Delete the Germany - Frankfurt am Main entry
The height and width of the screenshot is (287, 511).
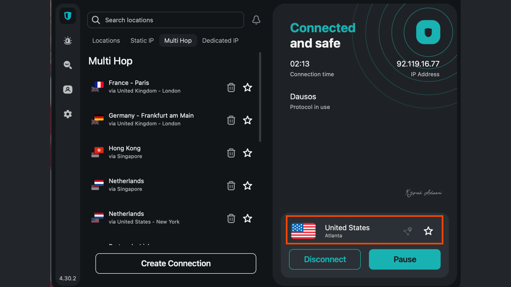[x=231, y=121]
